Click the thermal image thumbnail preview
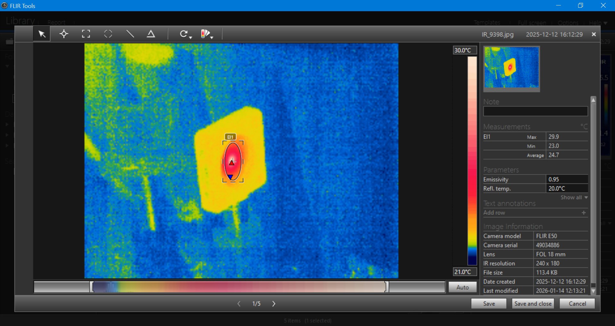 (512, 67)
